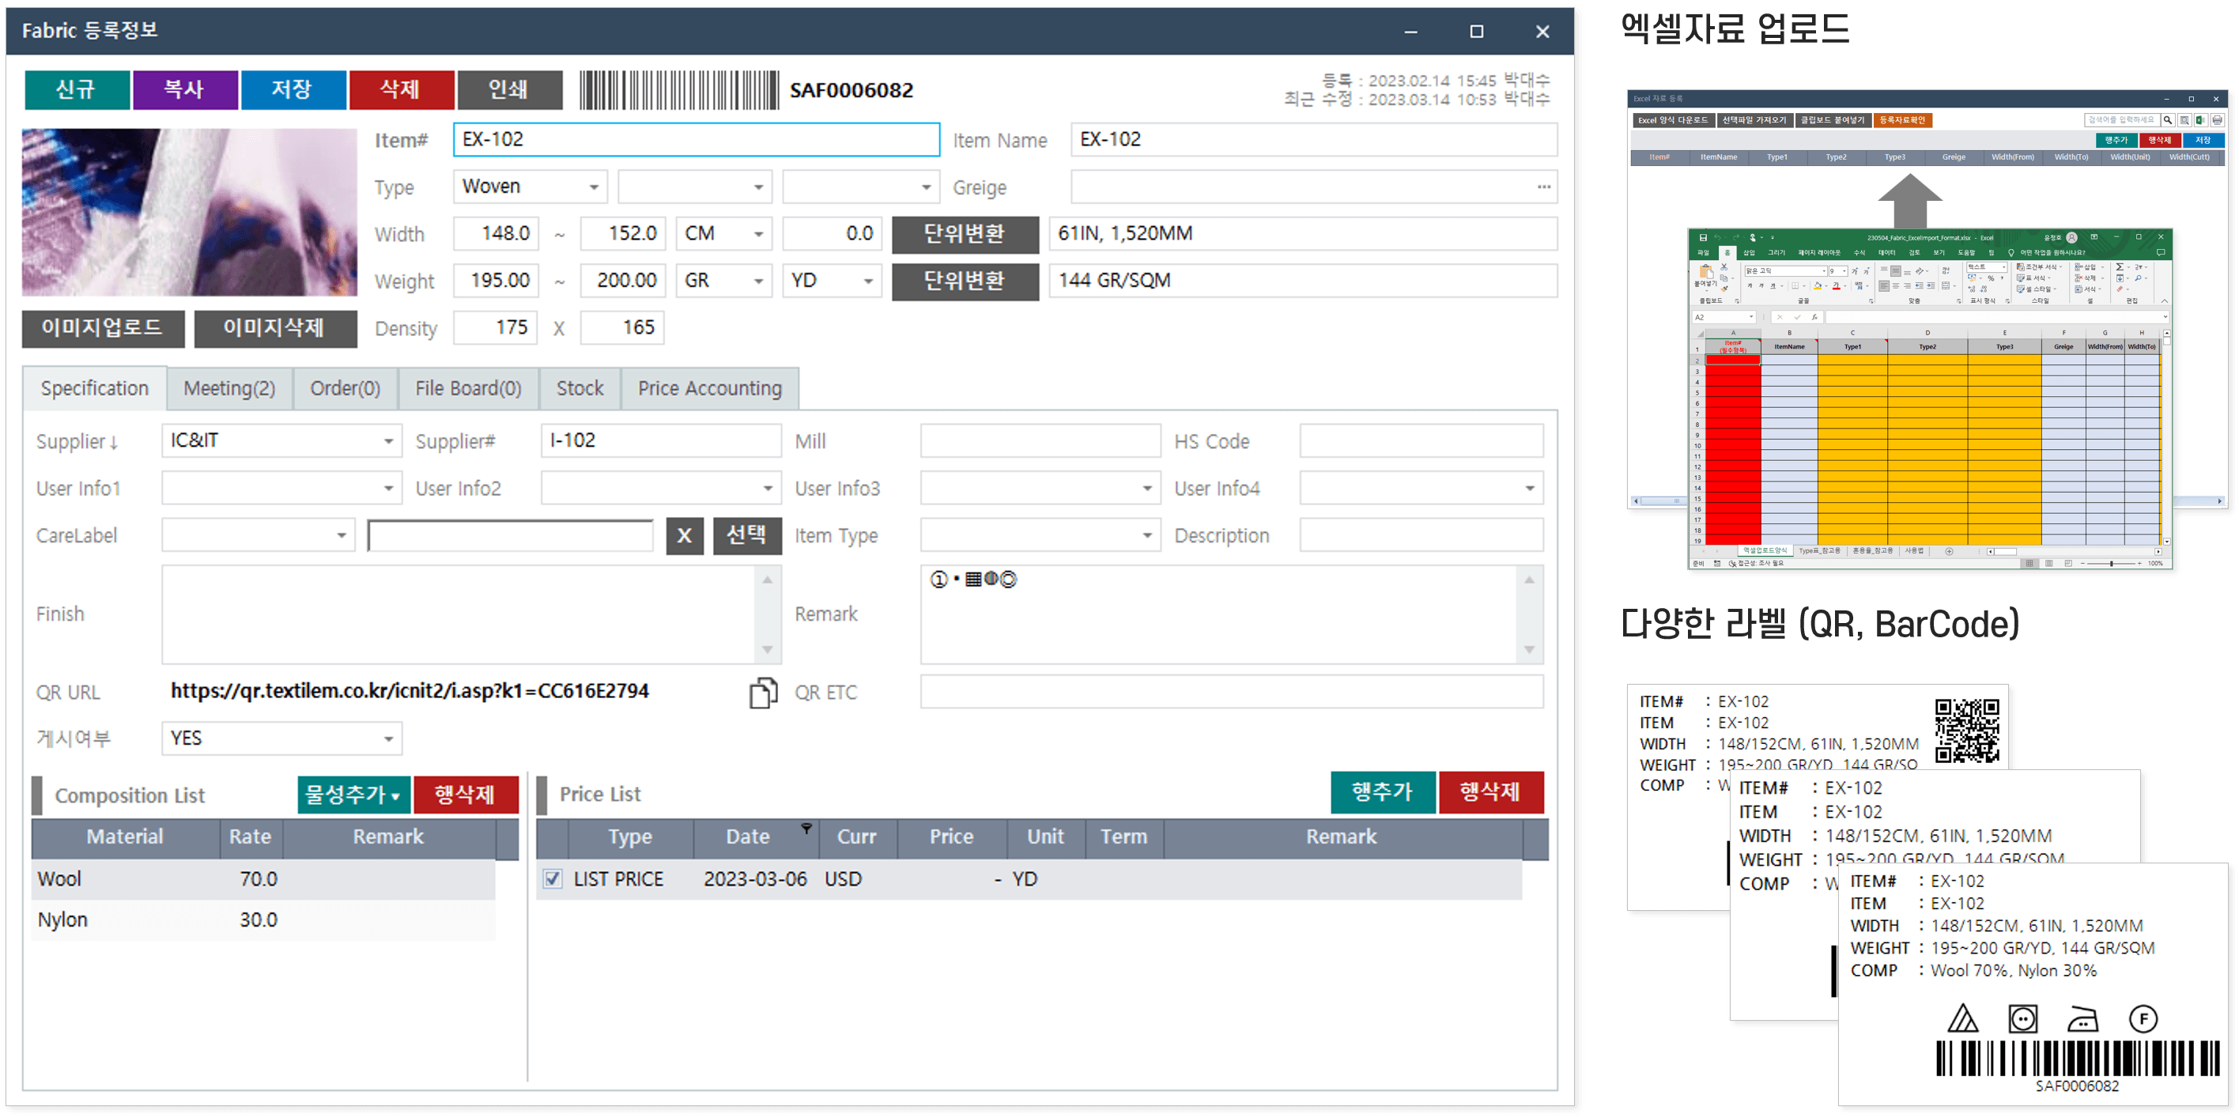Uncheck the LIST PRICE row checkbox
Screen dimensions: 2239x1118
(553, 879)
